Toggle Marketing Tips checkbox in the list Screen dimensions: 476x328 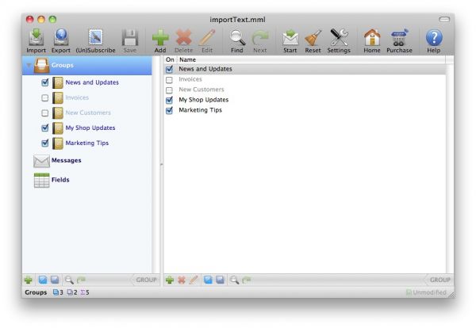click(169, 110)
